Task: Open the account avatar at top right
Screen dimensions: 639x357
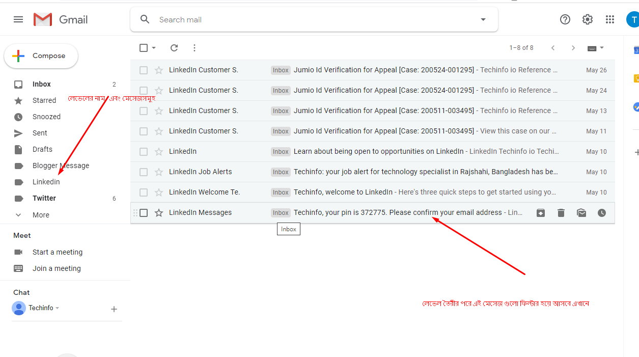Action: (x=633, y=19)
